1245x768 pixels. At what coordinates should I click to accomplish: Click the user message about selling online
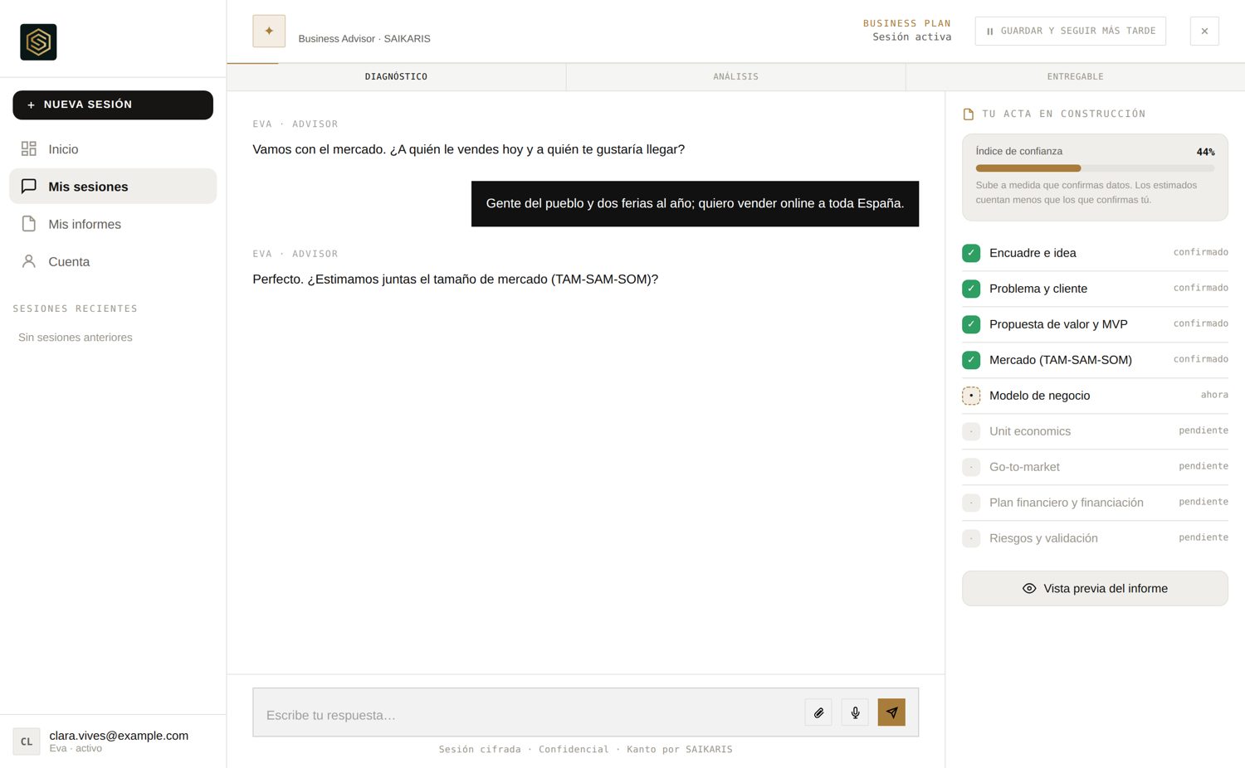tap(695, 203)
